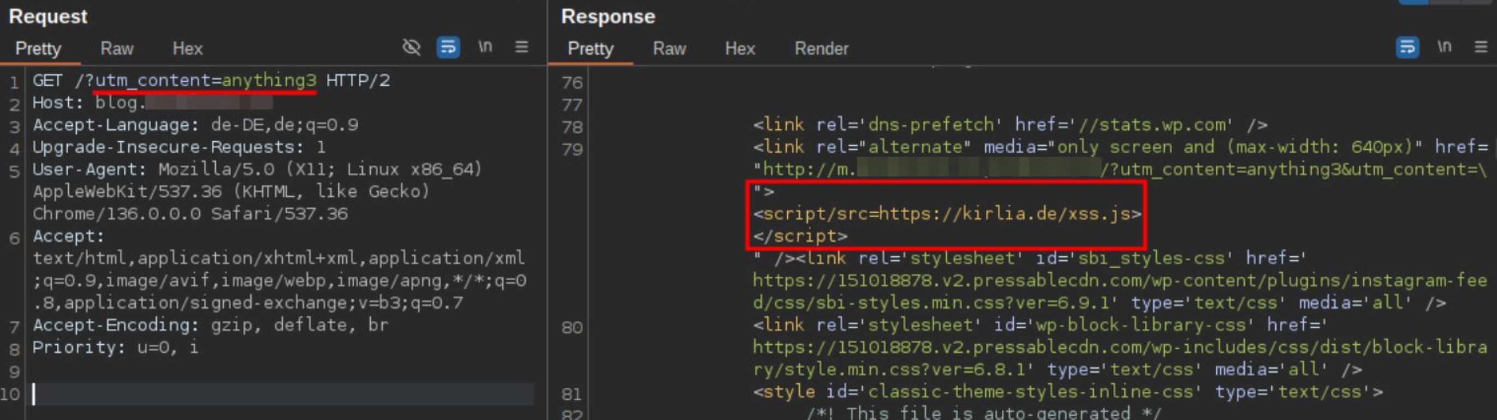Open the Raw tab in Request panel

(117, 49)
